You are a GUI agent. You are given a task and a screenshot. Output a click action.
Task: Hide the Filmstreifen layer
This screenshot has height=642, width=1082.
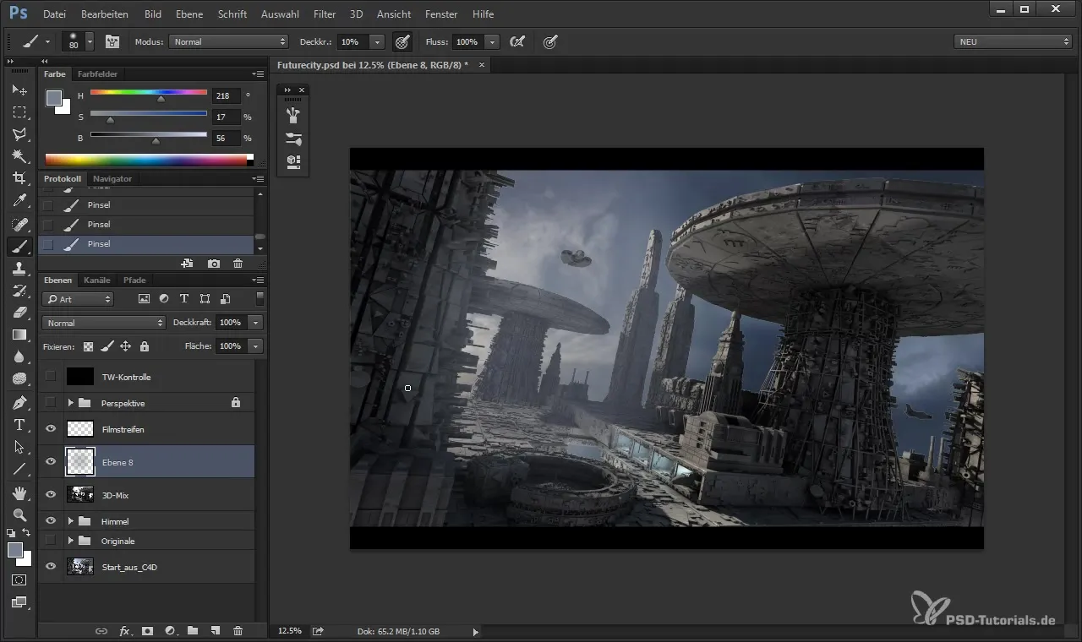coord(50,429)
